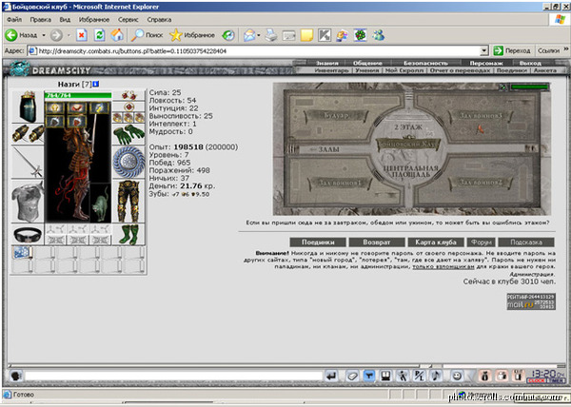The image size is (571, 407).
Task: Click the green HP bar 764/764
Action: pyautogui.click(x=78, y=95)
